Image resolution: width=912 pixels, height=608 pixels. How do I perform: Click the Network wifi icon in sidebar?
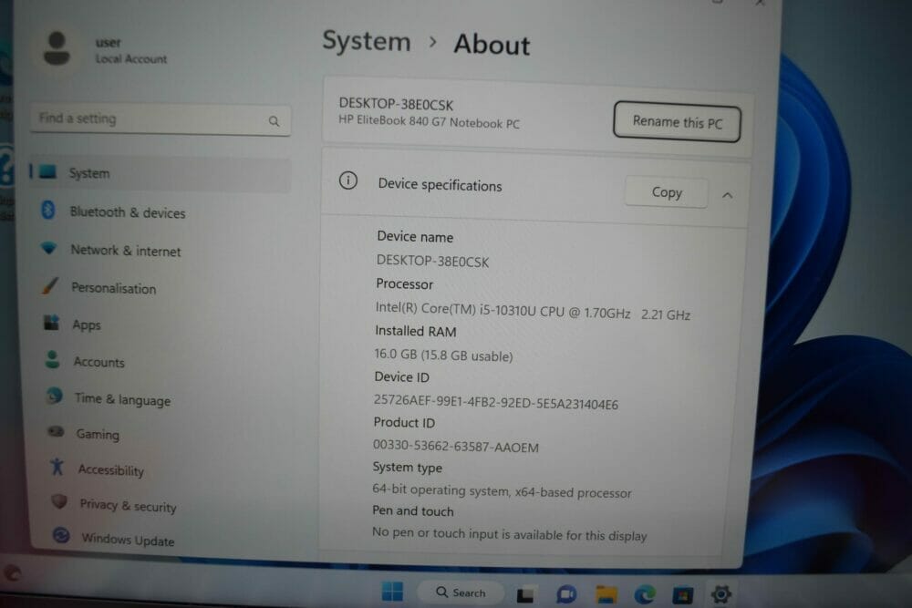tap(49, 248)
